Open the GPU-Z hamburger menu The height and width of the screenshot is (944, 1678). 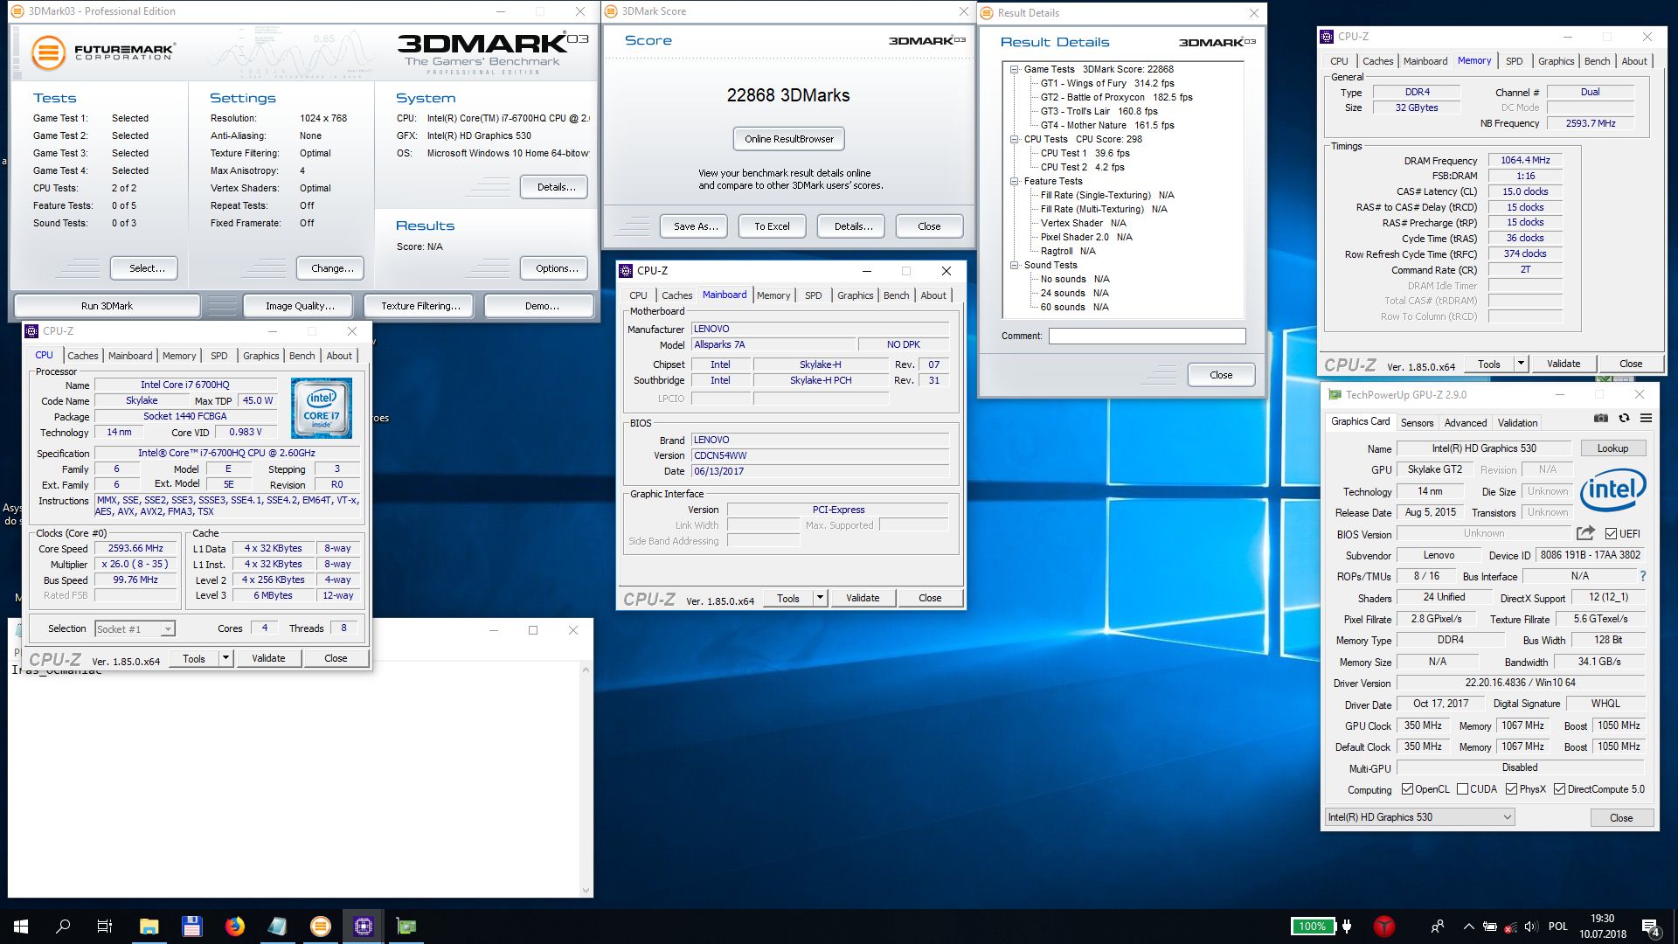click(1646, 419)
